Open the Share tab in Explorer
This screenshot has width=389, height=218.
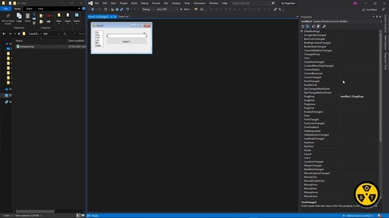tap(29, 8)
